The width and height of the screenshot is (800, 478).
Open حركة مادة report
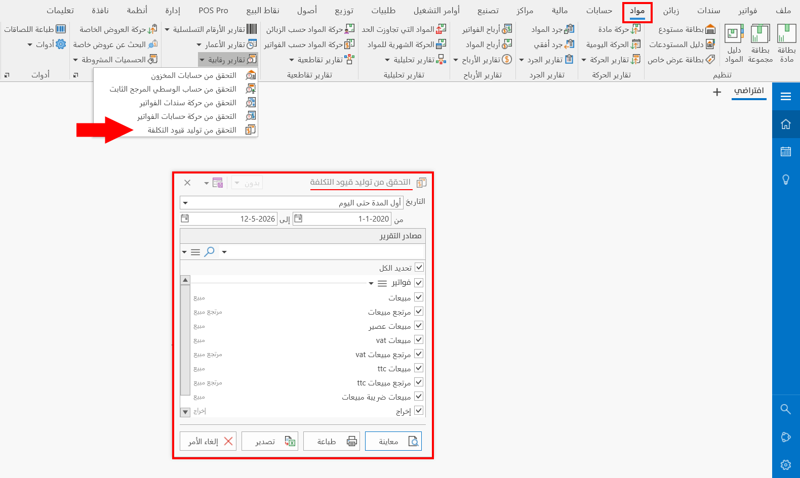tap(619, 29)
